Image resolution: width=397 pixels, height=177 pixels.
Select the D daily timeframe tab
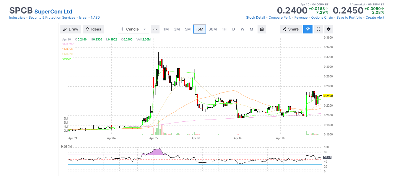(x=233, y=29)
